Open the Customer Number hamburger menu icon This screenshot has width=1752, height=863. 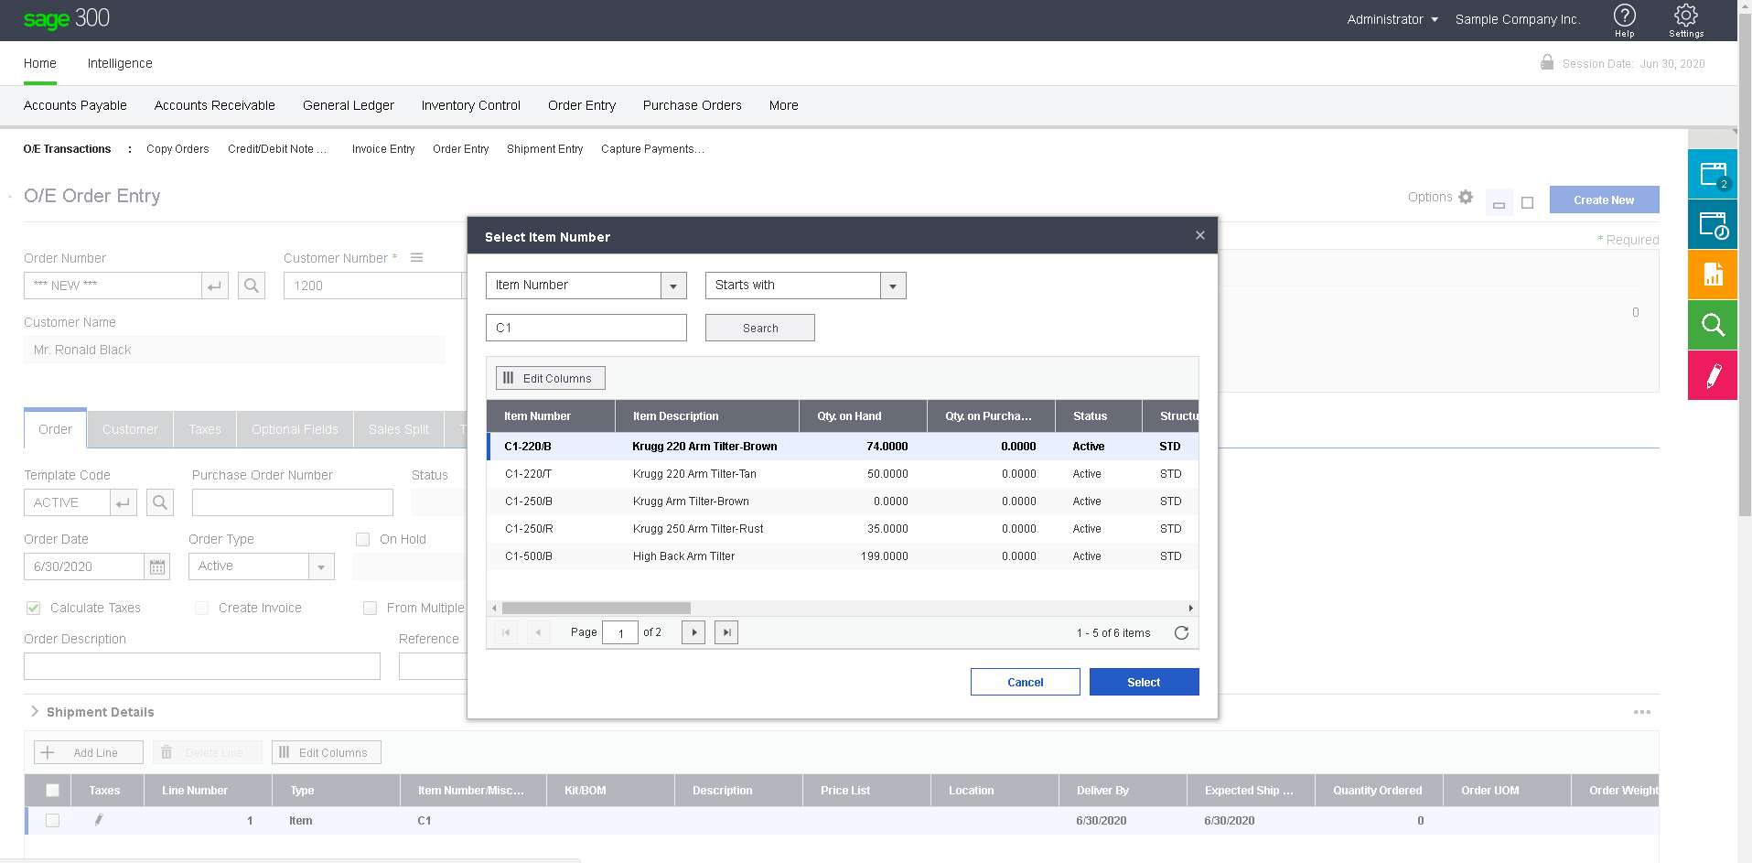[416, 258]
